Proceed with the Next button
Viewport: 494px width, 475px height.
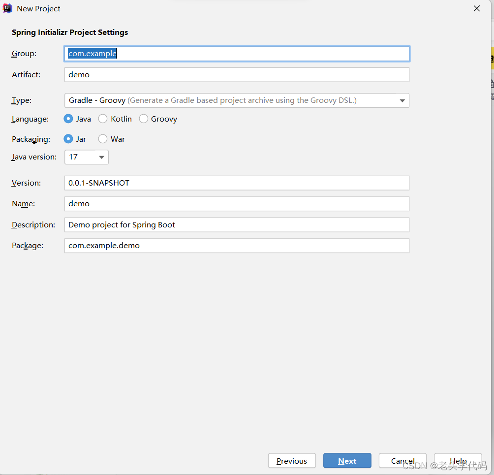(347, 461)
